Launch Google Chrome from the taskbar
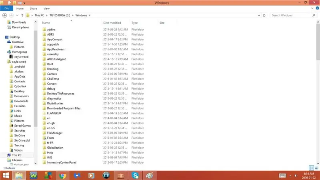Screen dimensions: 320x180 [62, 176]
